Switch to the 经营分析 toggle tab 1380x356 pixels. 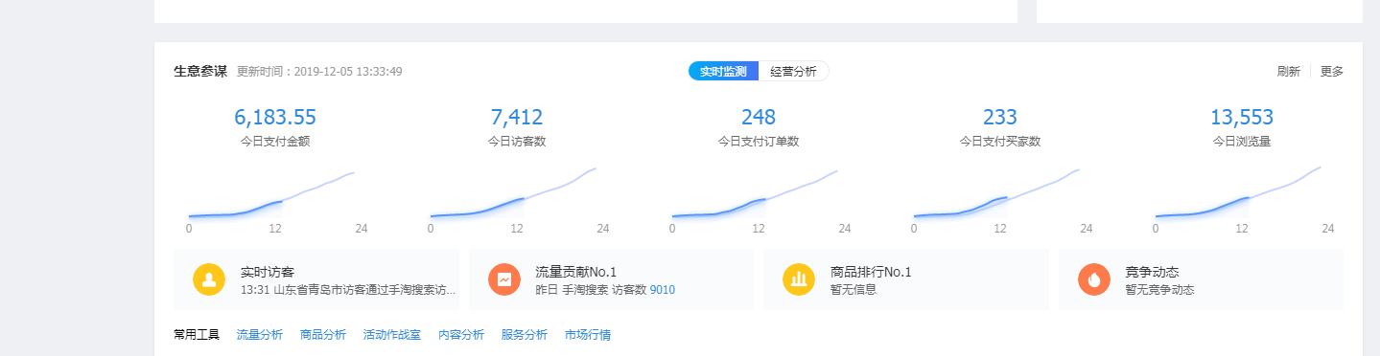[x=794, y=72]
